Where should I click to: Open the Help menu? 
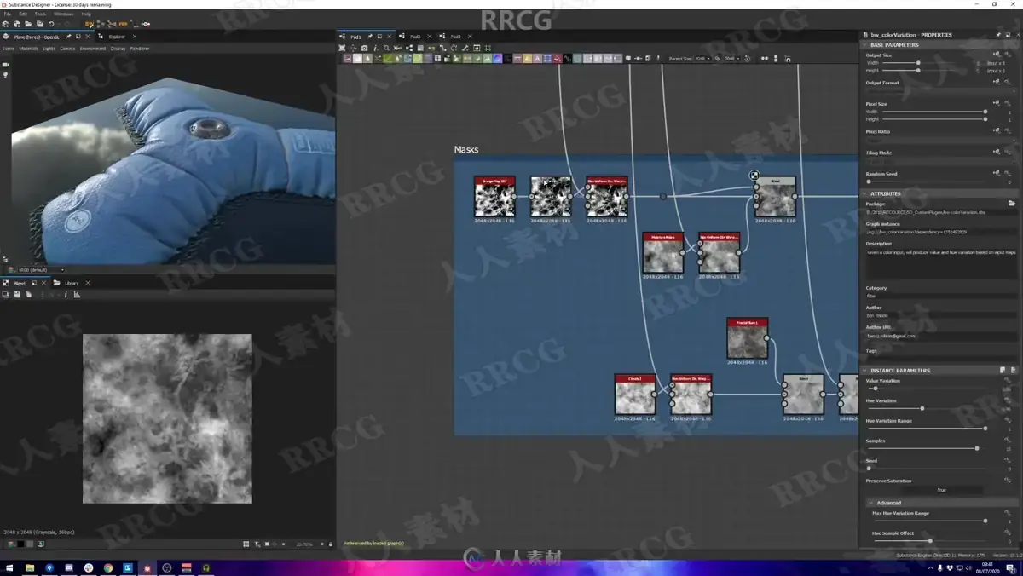(86, 14)
